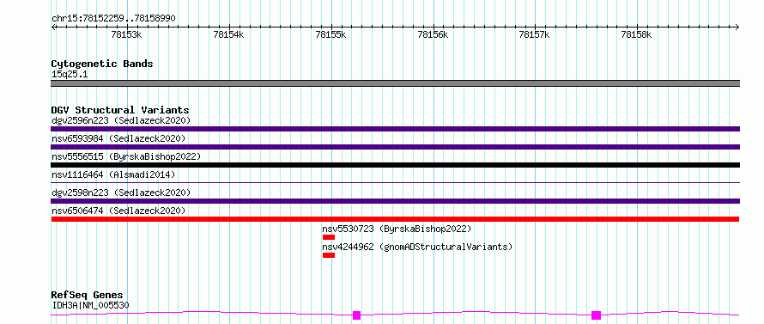764x324 pixels.
Task: Click the ruler's right arrowhead
Action: [x=737, y=28]
